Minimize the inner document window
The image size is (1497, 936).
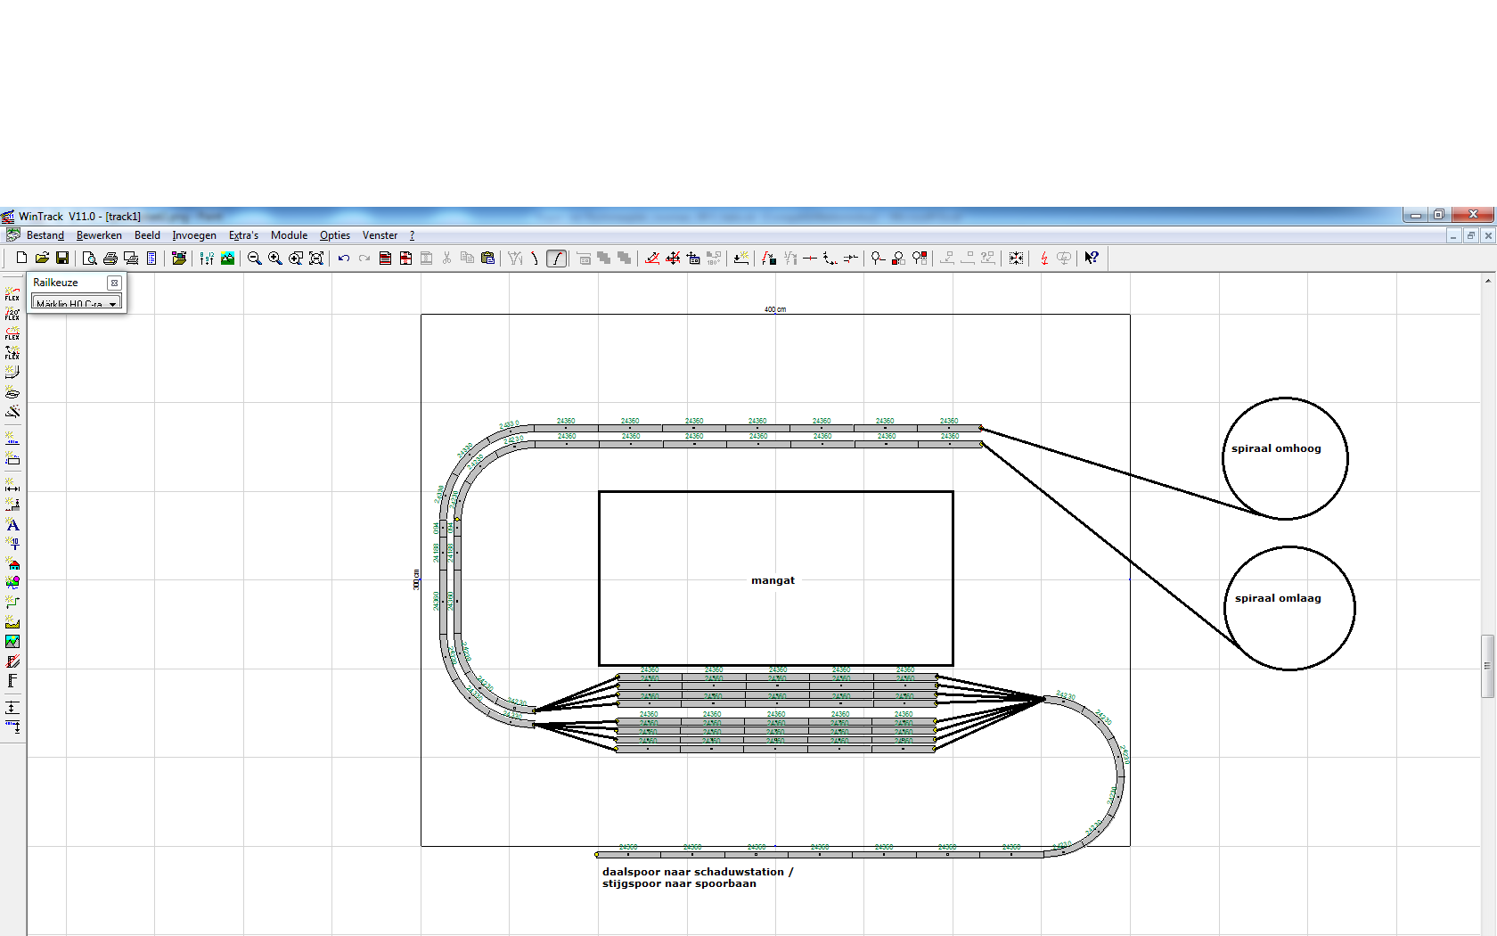pyautogui.click(x=1454, y=235)
